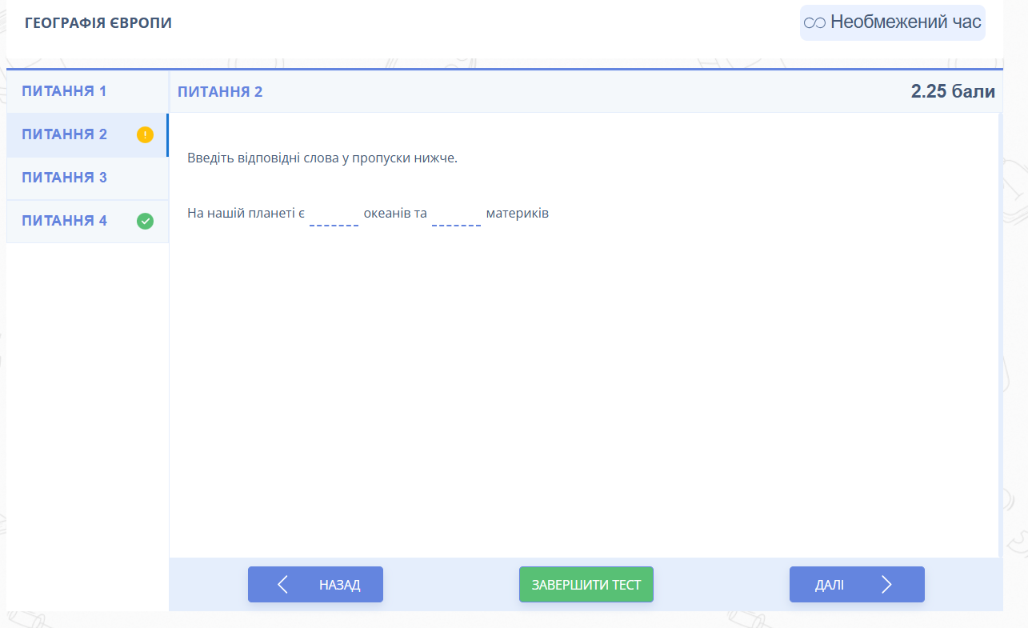The image size is (1028, 628).
Task: Click the 2.25 бали score label
Action: (953, 92)
